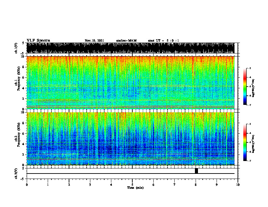Click the "ch.3(V)" axis label
The height and width of the screenshot is (207, 268).
click(16, 174)
